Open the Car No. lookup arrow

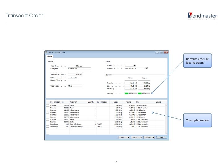135,65
